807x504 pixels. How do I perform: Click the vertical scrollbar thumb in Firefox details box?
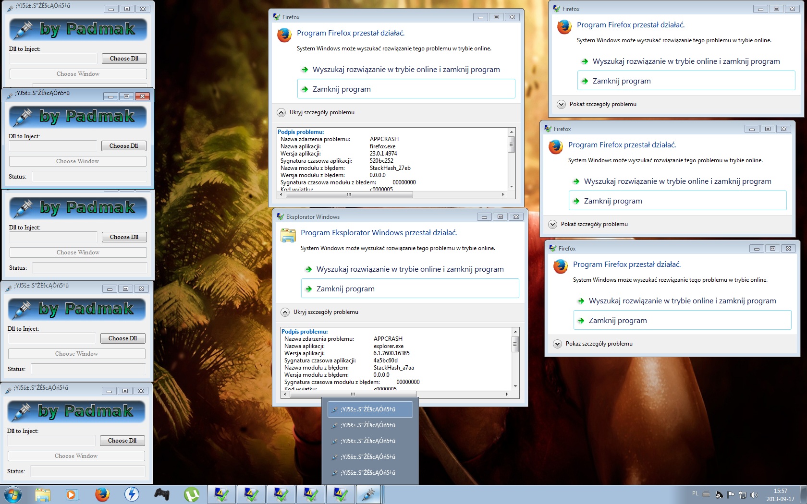click(x=512, y=144)
